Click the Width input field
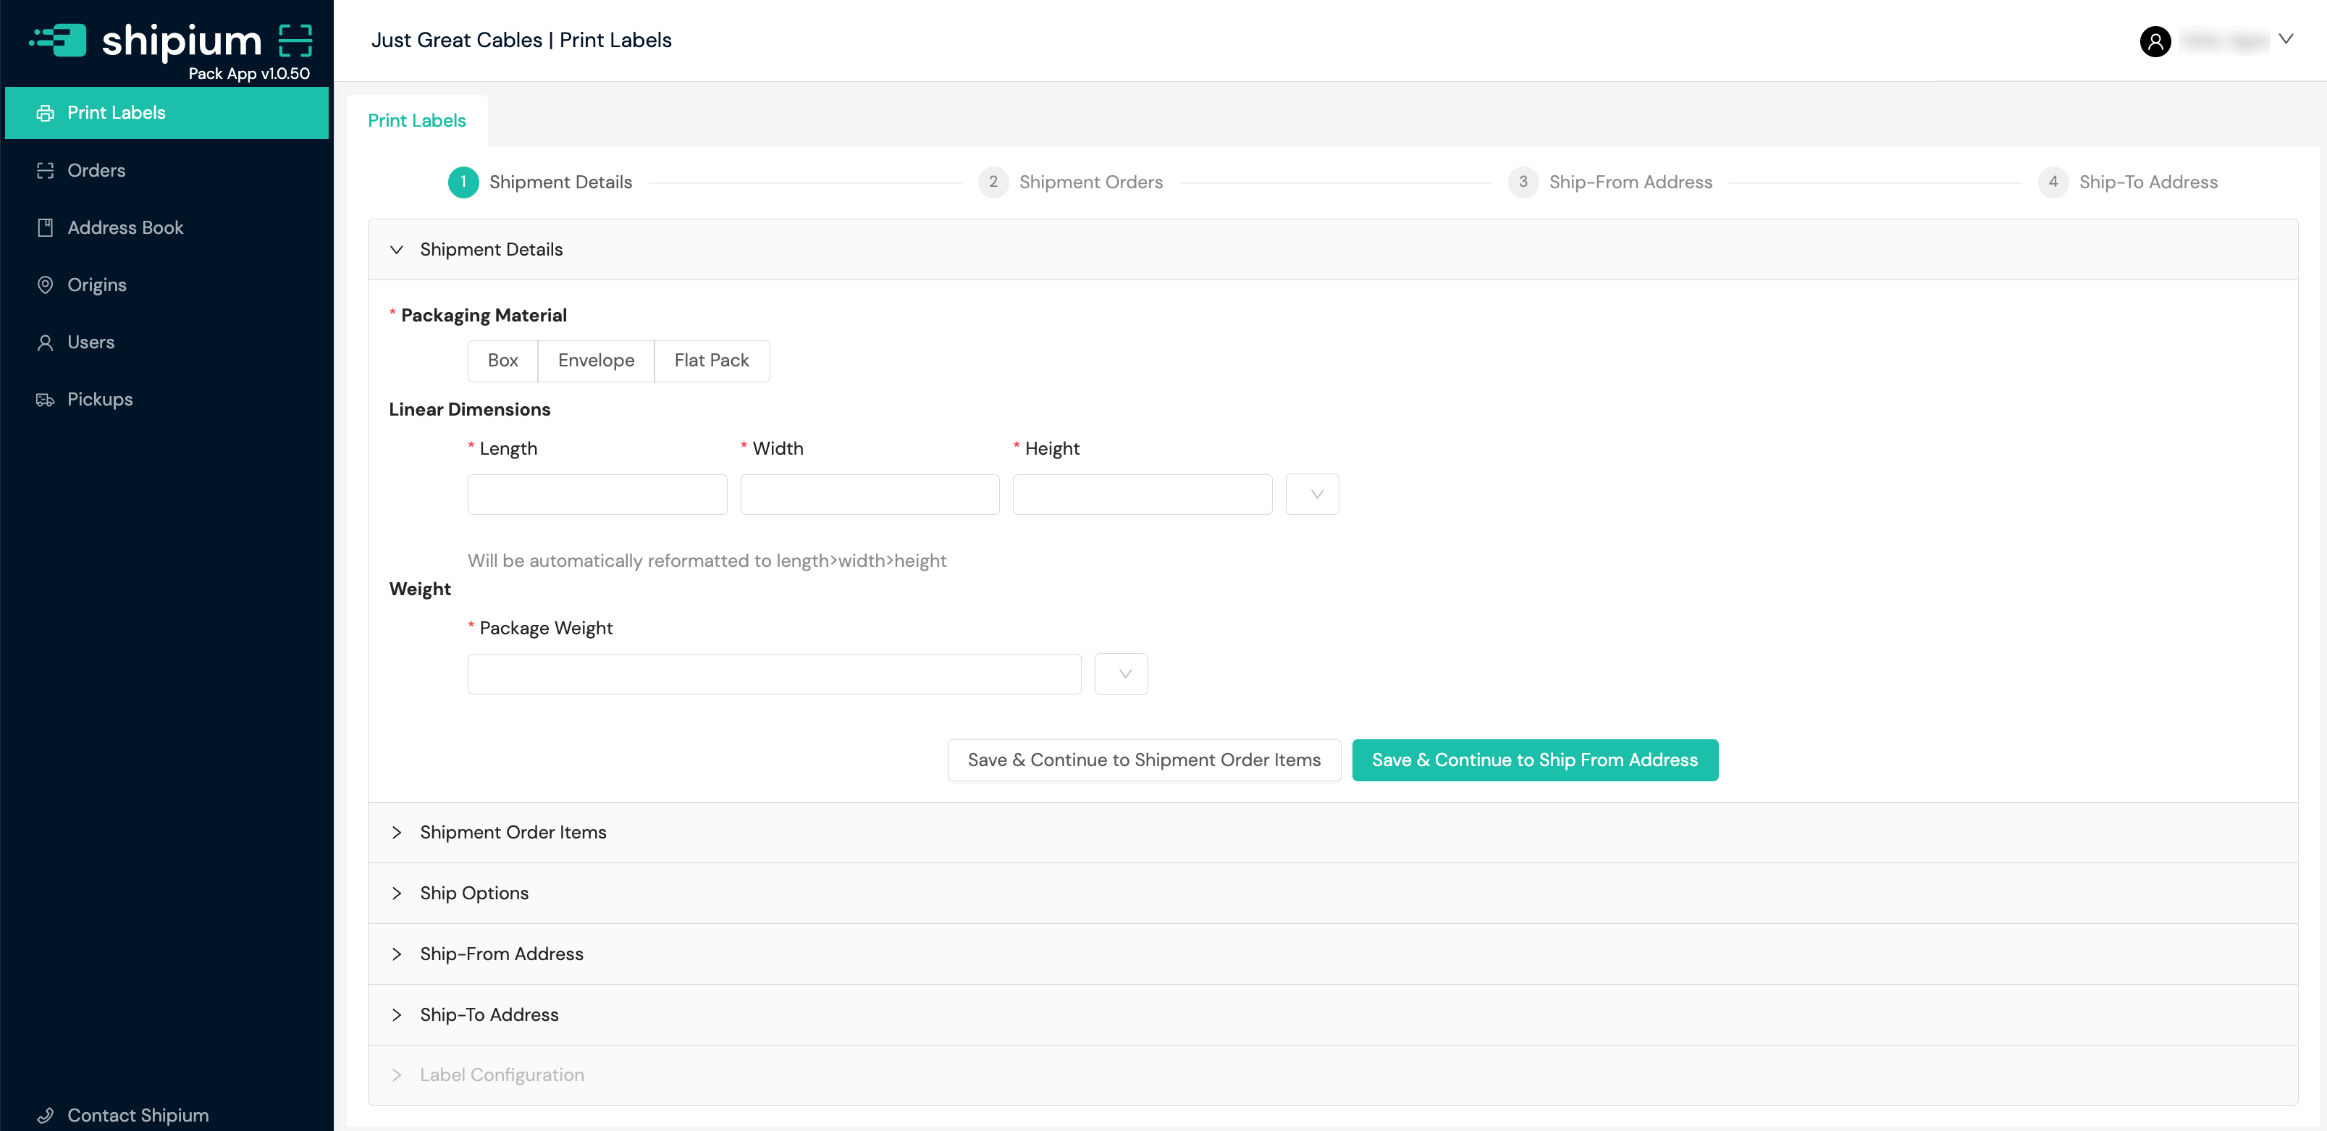Viewport: 2327px width, 1131px height. point(869,494)
